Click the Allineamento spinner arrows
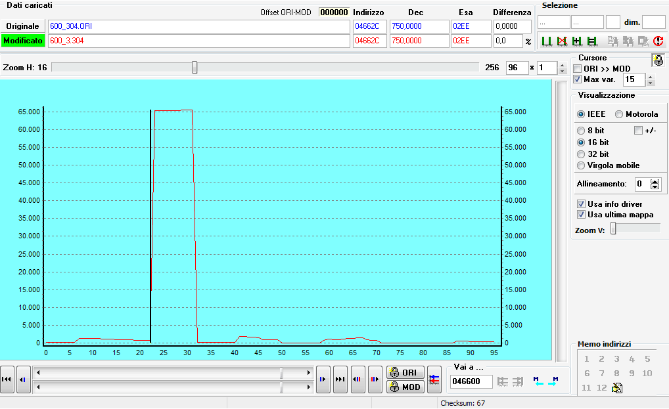Viewport: 669px width, 409px height. click(655, 184)
